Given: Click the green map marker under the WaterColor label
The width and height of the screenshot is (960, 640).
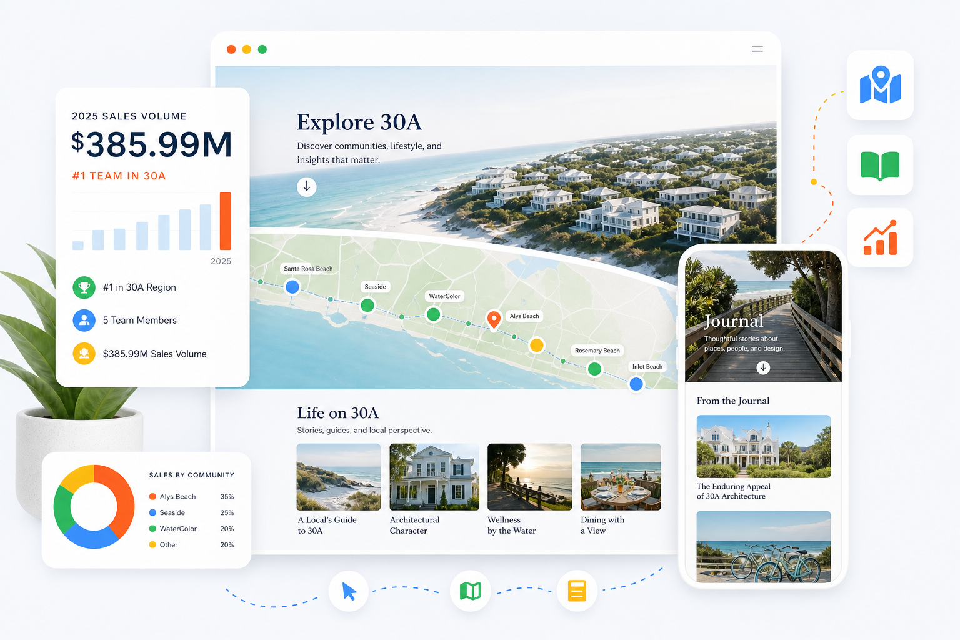Looking at the screenshot, I should point(433,314).
